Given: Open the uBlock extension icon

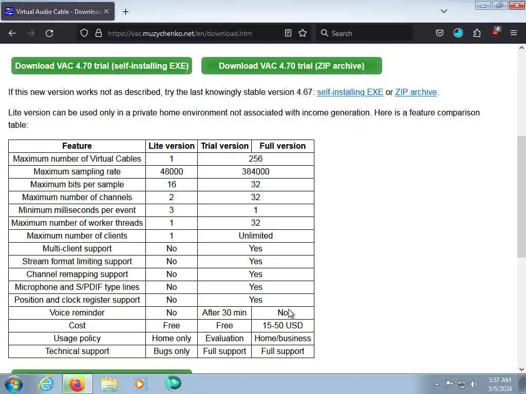Looking at the screenshot, I should point(496,32).
